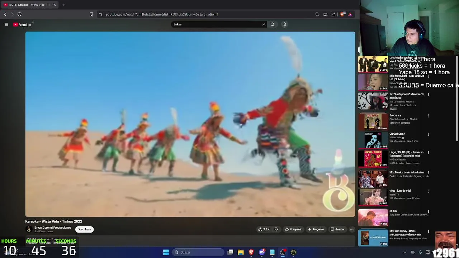459x258 pixels.
Task: Open virus - luna de miel thumbnail
Action: [x=373, y=197]
